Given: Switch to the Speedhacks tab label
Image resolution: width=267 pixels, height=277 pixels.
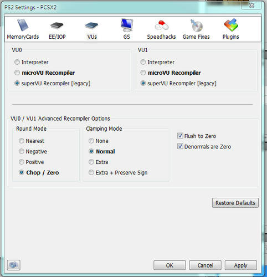Looking at the screenshot, I should coord(161,37).
